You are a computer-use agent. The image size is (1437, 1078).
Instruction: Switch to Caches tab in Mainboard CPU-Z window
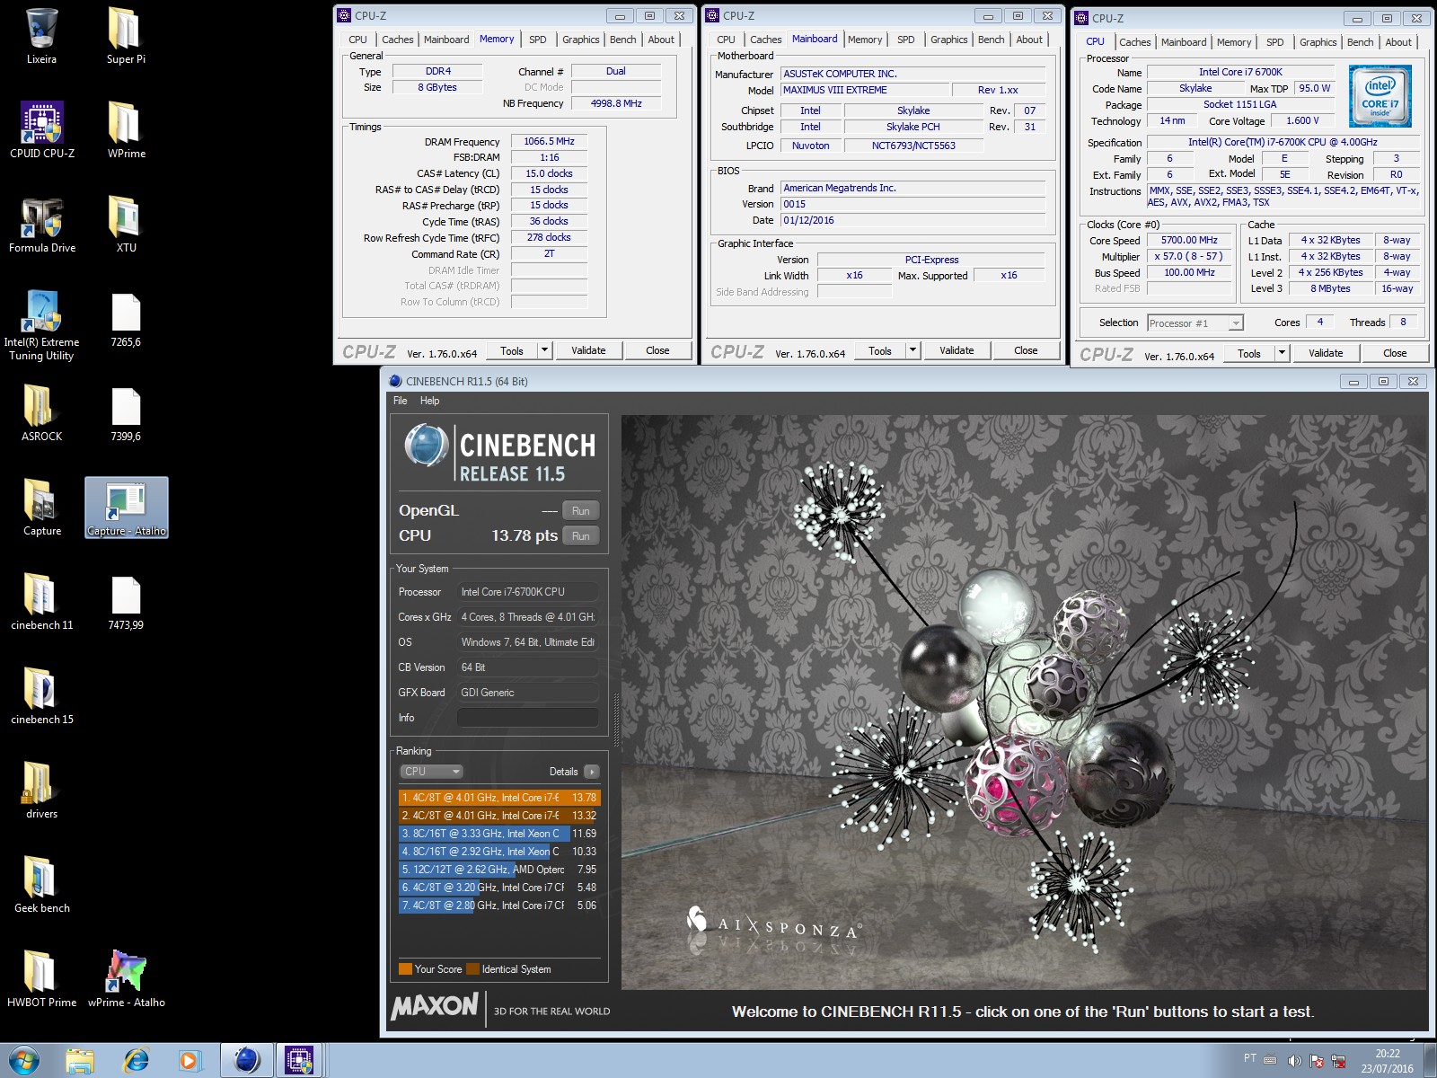point(765,40)
